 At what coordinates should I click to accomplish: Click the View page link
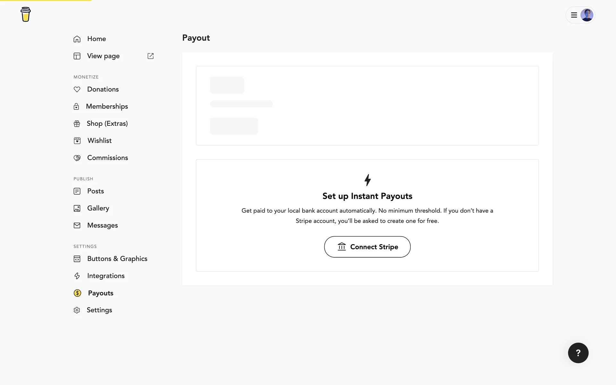click(x=103, y=56)
